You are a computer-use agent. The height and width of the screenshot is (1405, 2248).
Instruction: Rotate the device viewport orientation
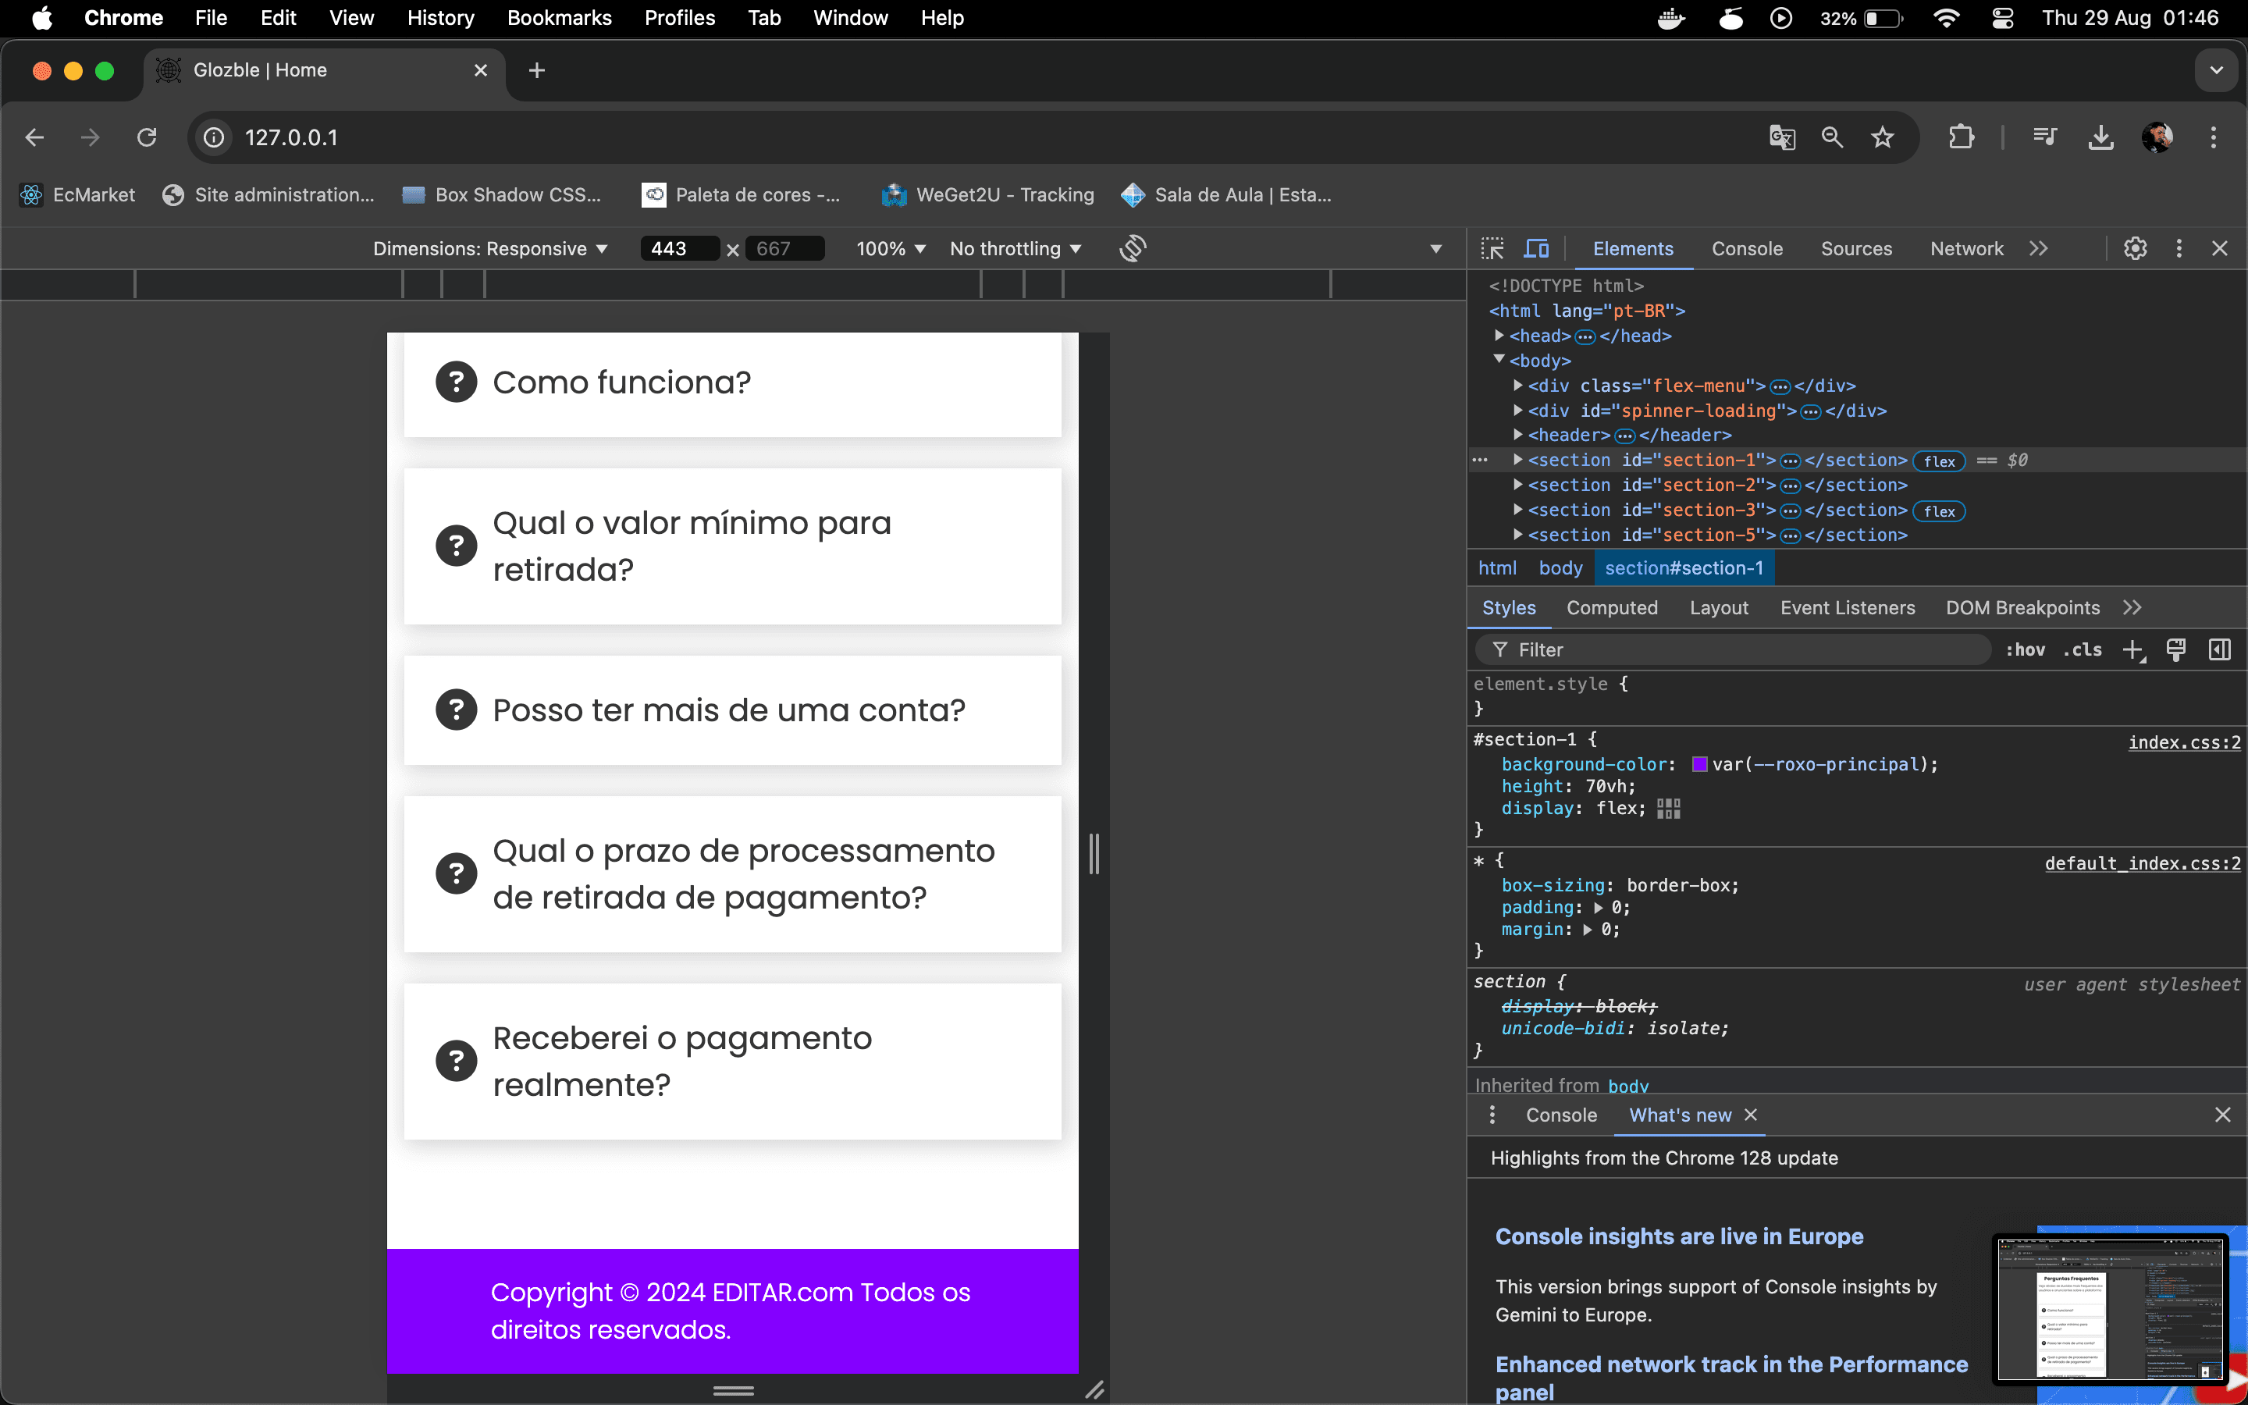(x=1133, y=248)
